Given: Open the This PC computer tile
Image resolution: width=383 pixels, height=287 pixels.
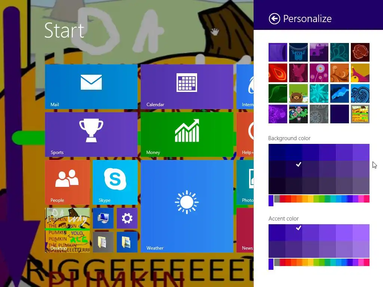Looking at the screenshot, I should click(103, 218).
